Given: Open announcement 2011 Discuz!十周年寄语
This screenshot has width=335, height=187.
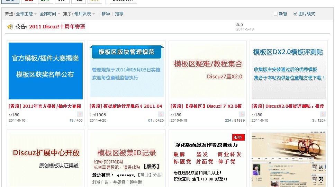Looking at the screenshot, I should [57, 27].
